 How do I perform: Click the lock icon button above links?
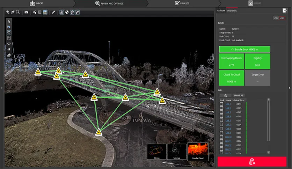[x=226, y=95]
